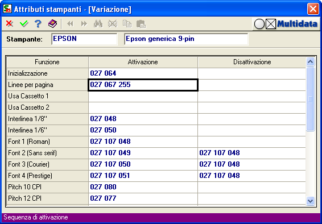This screenshot has height=224, width=322.
Task: Click the vertical scrollbar thumb
Action: tap(310, 99)
